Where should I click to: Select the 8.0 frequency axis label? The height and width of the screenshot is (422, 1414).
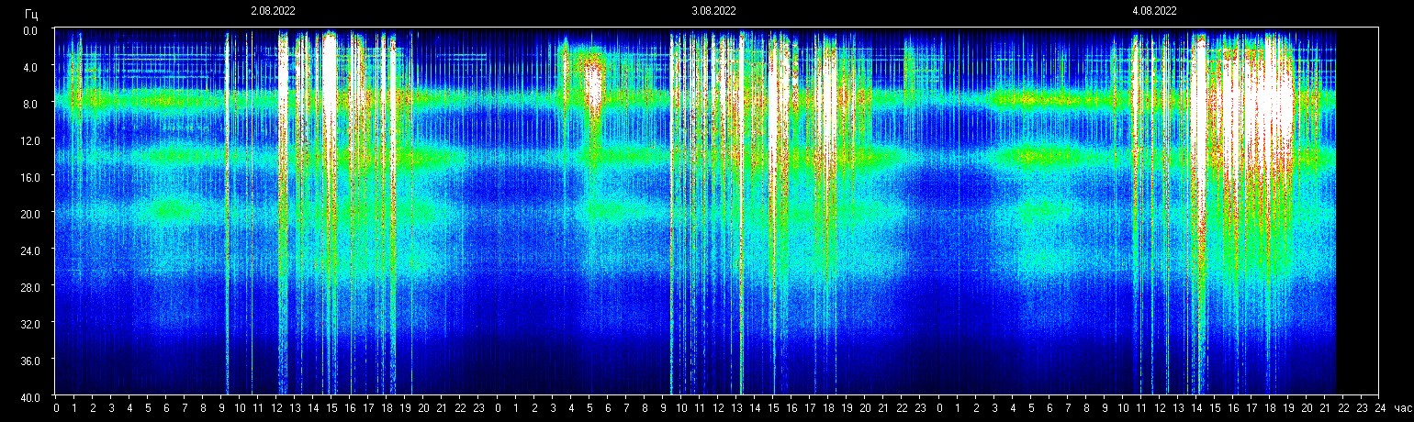(x=29, y=104)
